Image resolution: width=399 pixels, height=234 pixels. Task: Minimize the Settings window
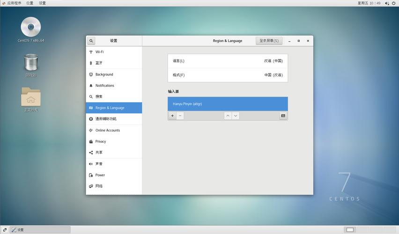pyautogui.click(x=289, y=41)
